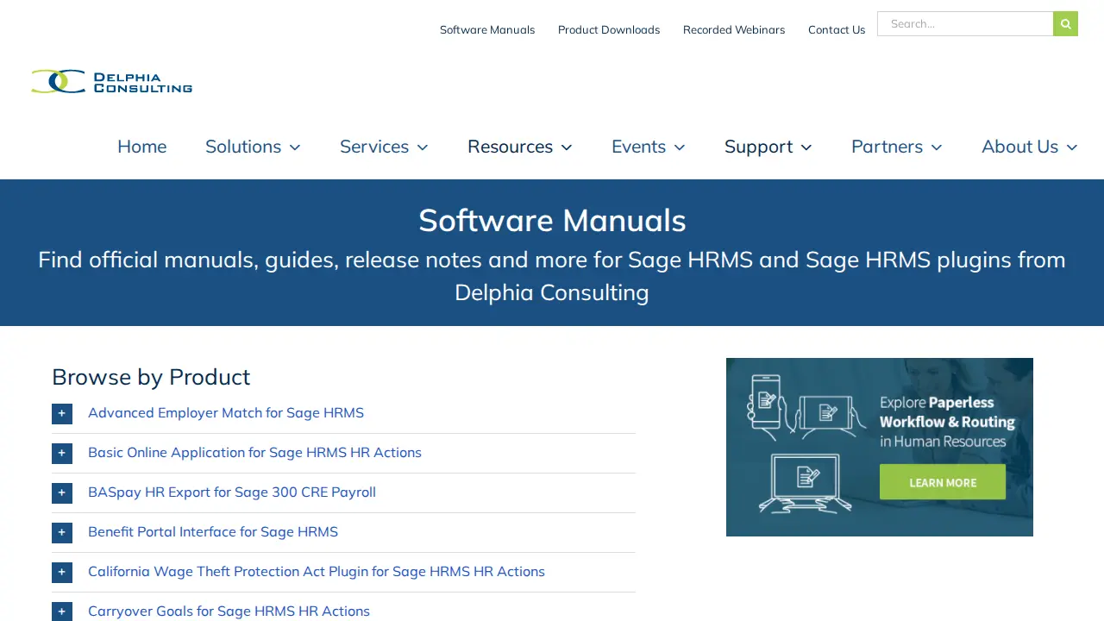
Task: Expand BASpay HR Export plus icon
Action: pyautogui.click(x=62, y=492)
